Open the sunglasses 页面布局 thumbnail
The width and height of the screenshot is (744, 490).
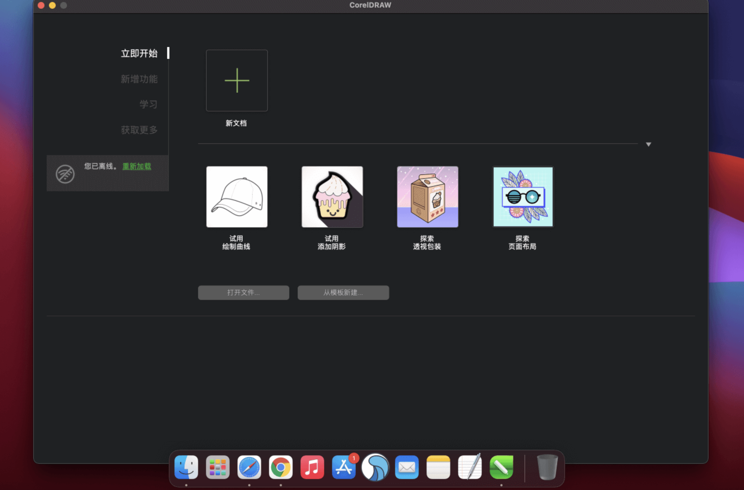click(523, 197)
